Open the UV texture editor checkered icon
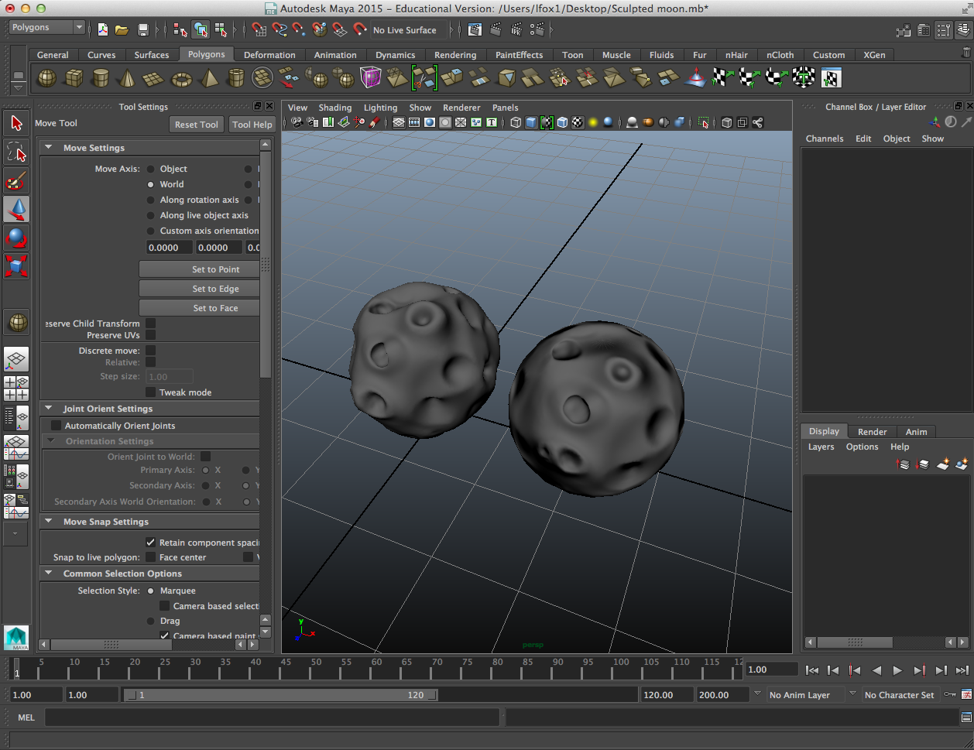The width and height of the screenshot is (974, 750). [831, 78]
